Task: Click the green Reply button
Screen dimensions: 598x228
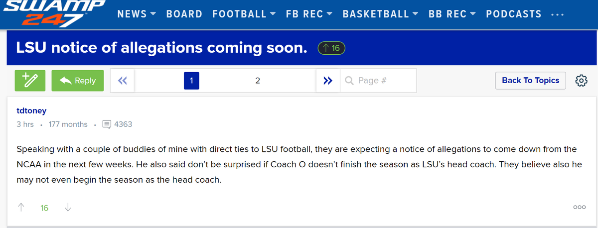Action: click(78, 80)
